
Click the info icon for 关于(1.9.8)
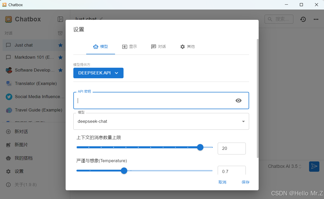pyautogui.click(x=8, y=185)
